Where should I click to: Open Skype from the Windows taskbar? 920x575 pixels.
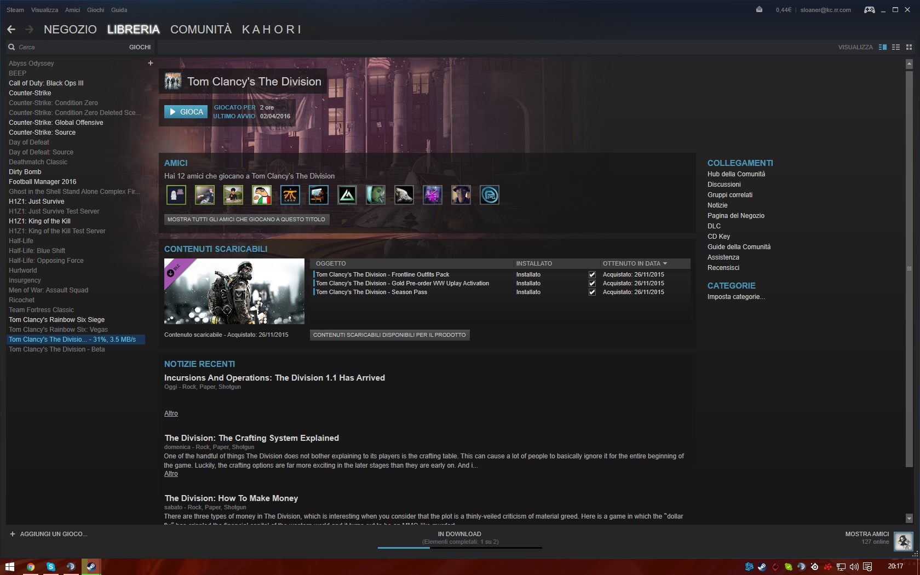(x=50, y=567)
